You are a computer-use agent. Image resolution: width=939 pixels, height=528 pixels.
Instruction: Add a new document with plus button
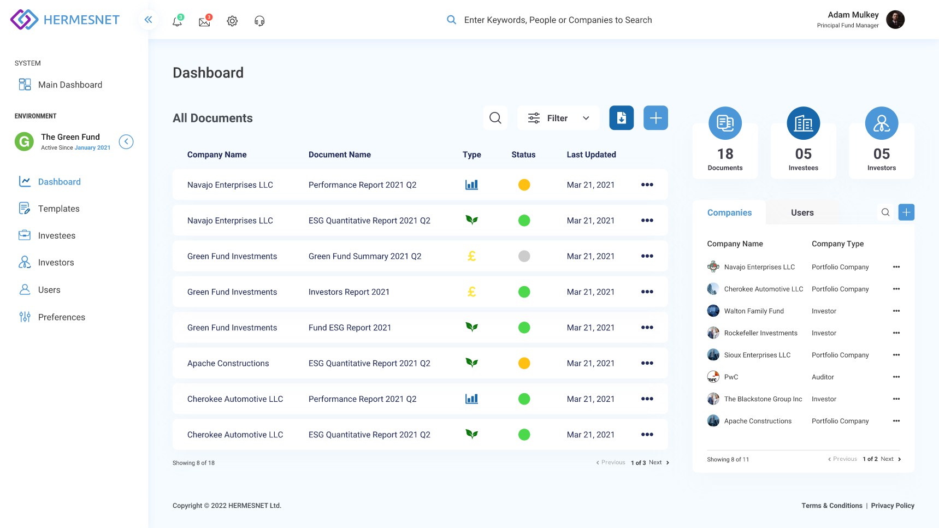[655, 118]
